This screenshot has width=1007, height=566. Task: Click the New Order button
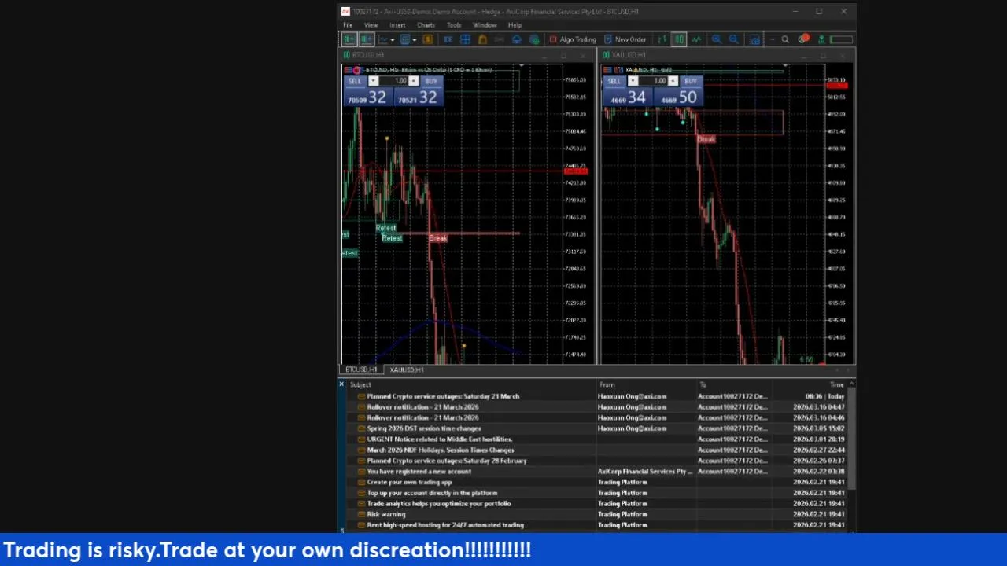625,39
